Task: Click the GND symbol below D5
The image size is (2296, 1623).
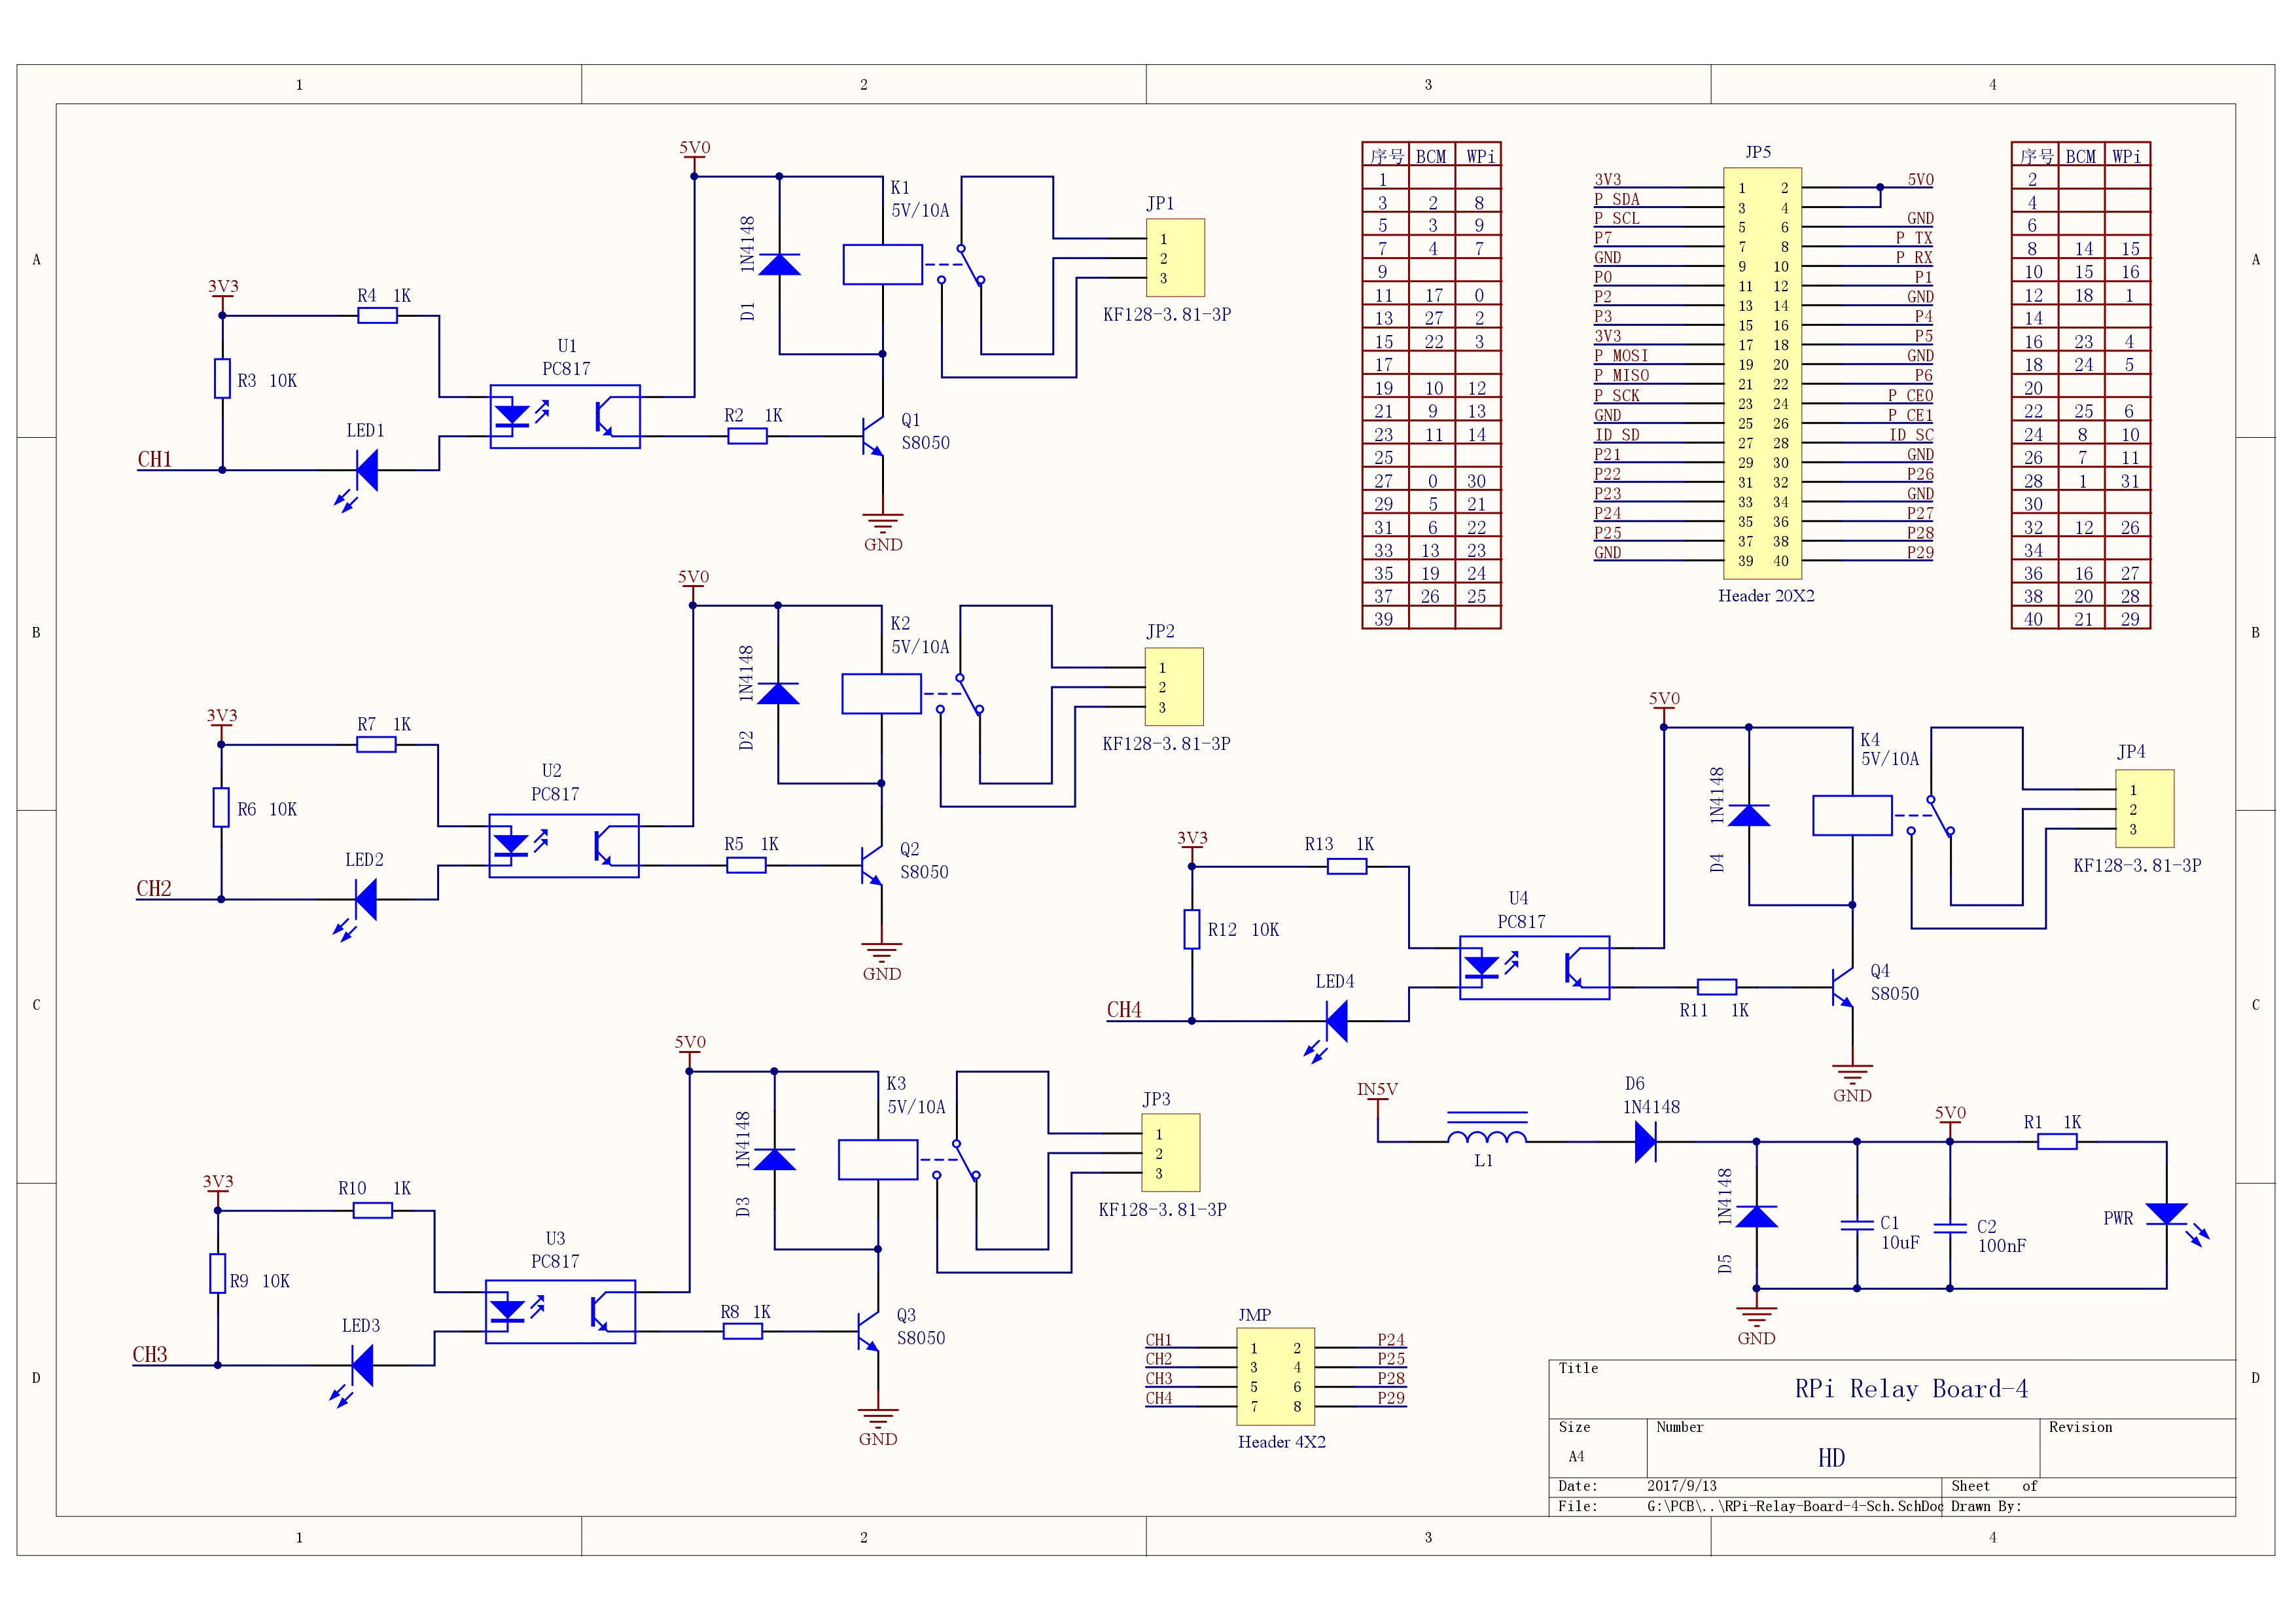Action: [1756, 1325]
